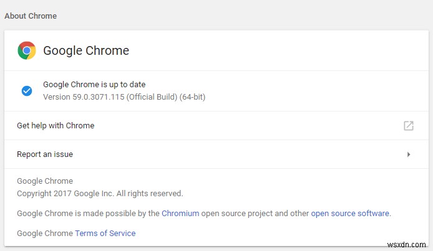The width and height of the screenshot is (433, 251).
Task: Open the external link icon for Chrome help
Action: [x=409, y=126]
